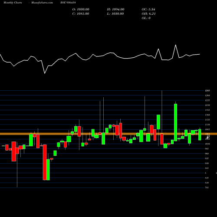Click the tallest green candlestick reaching 1210
Image resolution: width=217 pixels, height=217 pixels.
(175, 122)
